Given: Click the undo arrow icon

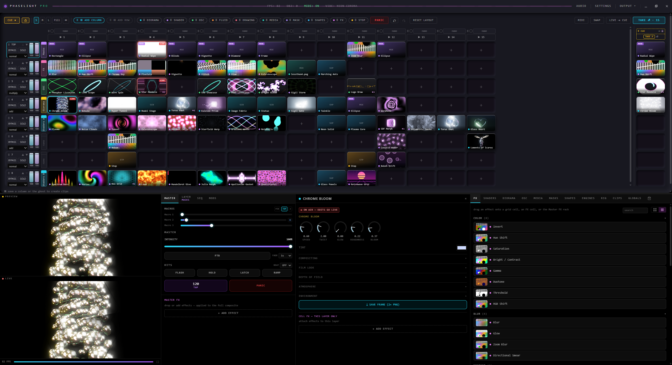Looking at the screenshot, I should (x=395, y=20).
